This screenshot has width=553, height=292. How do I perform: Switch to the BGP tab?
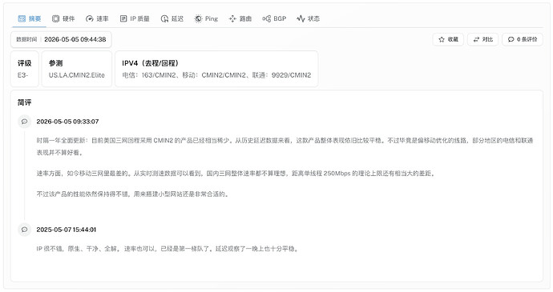point(274,18)
